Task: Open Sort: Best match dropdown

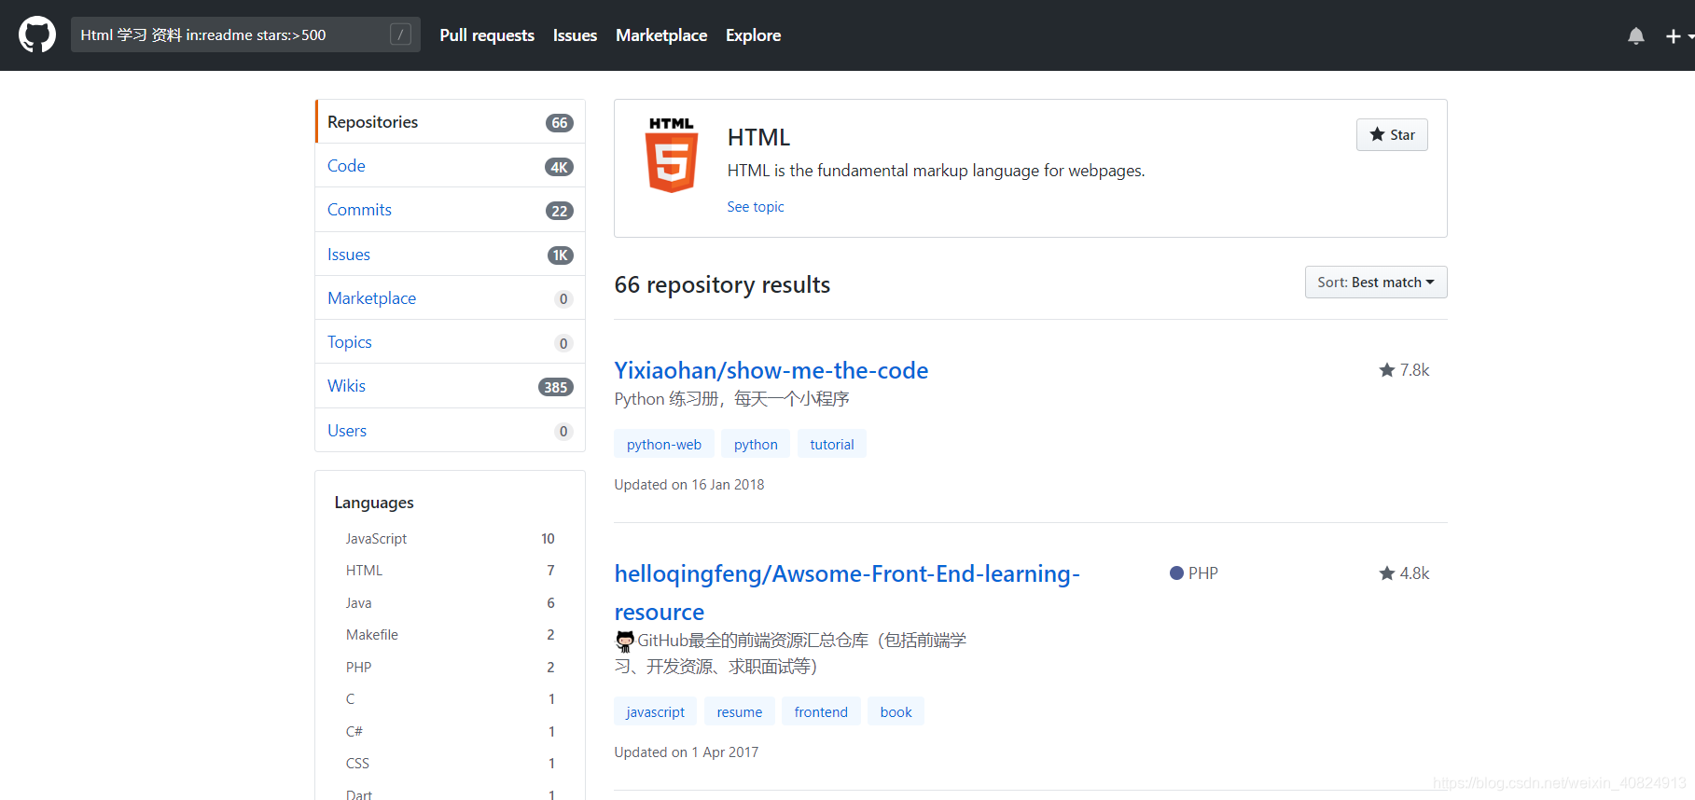Action: [1376, 283]
